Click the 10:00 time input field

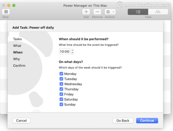pos(64,51)
